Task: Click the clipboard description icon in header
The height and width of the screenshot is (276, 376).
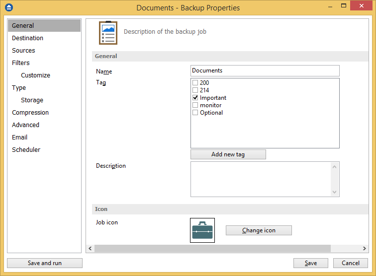Action: [x=108, y=33]
